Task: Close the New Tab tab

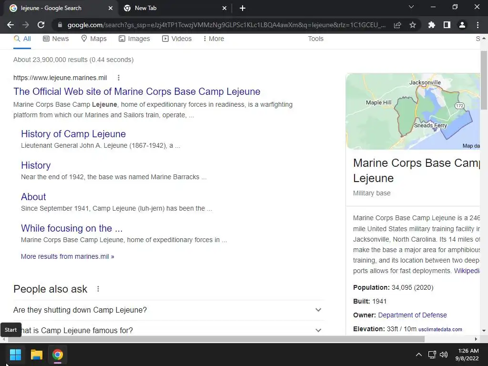Action: click(224, 8)
